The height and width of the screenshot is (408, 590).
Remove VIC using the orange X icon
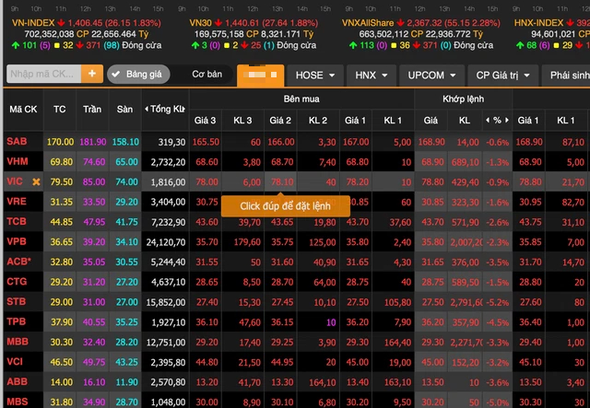point(37,181)
